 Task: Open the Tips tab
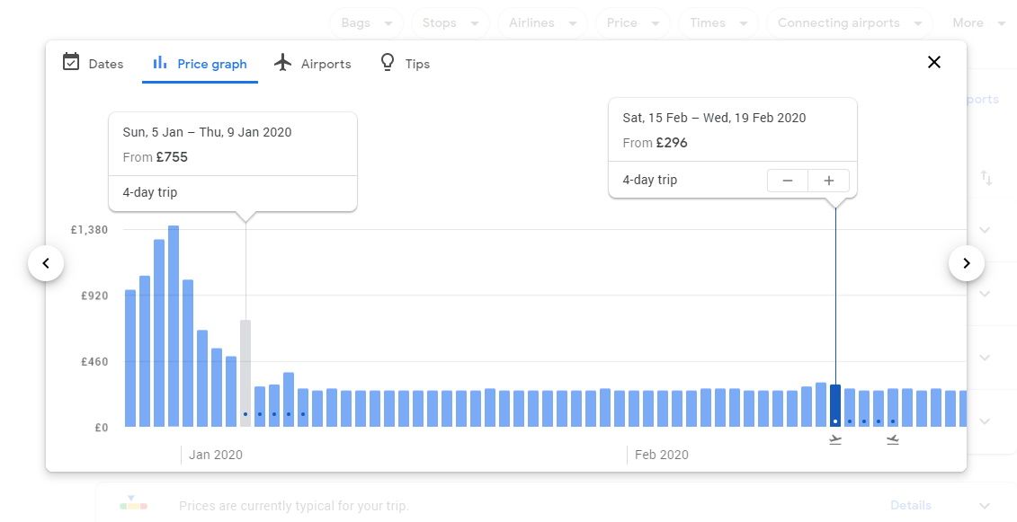point(406,64)
